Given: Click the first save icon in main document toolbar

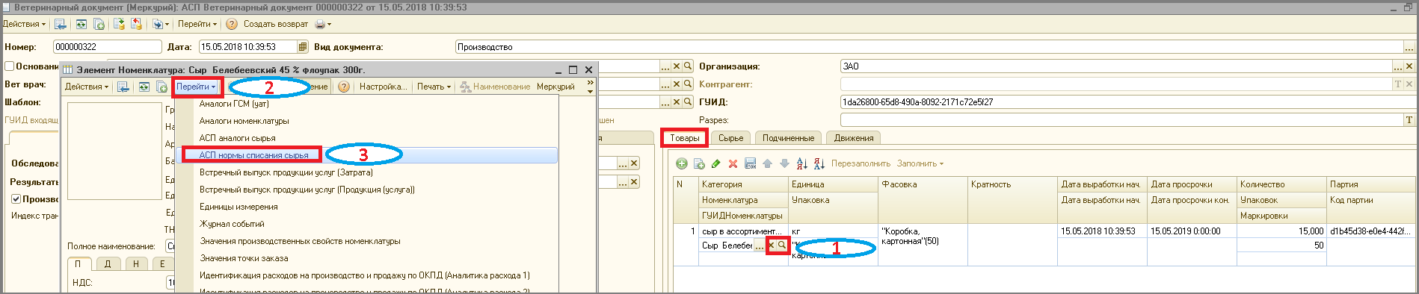Looking at the screenshot, I should click(61, 25).
